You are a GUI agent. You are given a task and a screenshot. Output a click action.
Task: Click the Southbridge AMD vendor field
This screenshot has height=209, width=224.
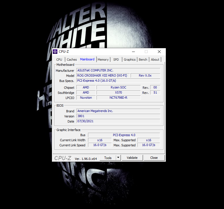click(86, 92)
